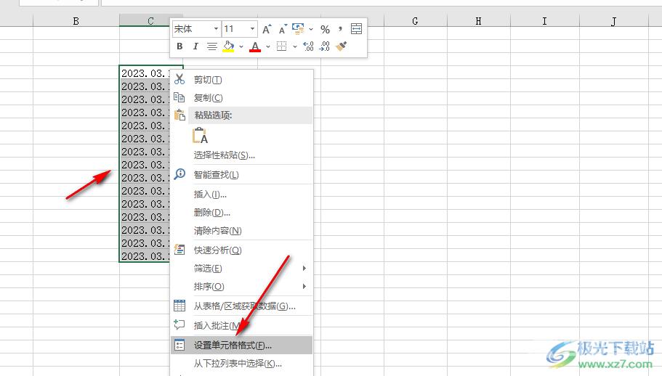Image resolution: width=662 pixels, height=376 pixels.
Task: Apply percent style format
Action: [x=325, y=29]
